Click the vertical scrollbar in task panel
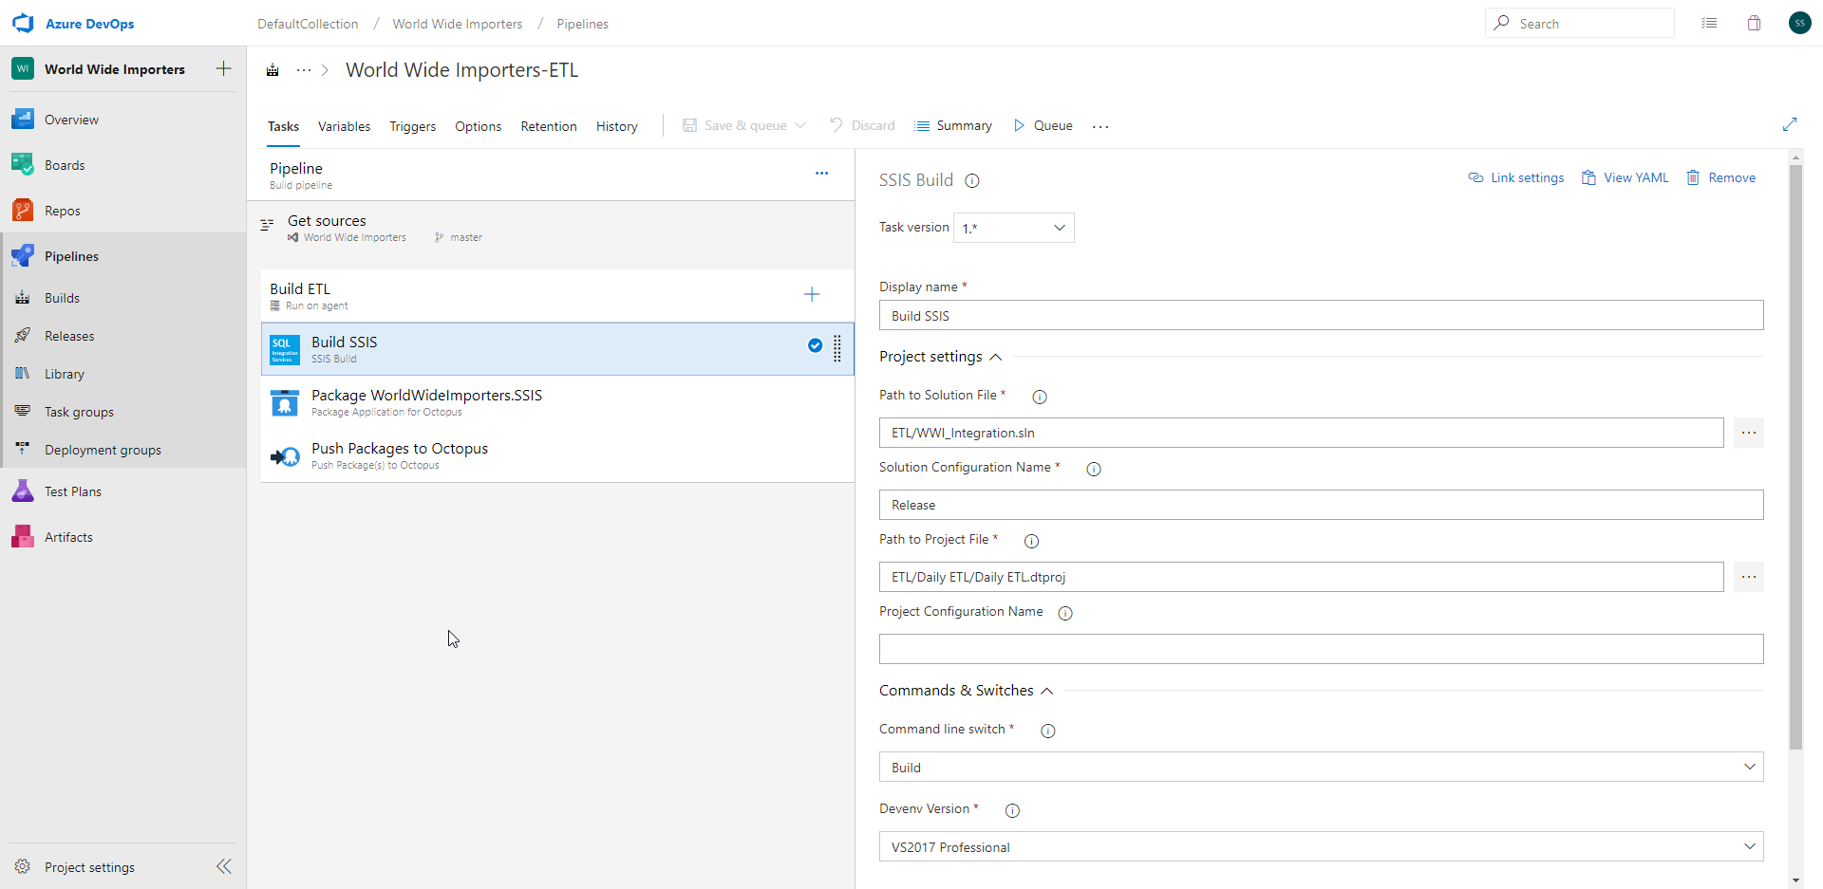1823x889 pixels. [x=1795, y=455]
